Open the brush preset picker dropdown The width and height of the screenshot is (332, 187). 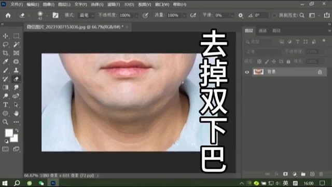pyautogui.click(x=47, y=16)
